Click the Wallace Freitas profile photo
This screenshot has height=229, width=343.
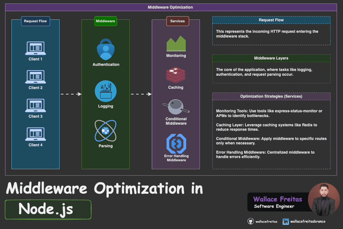coord(324,199)
